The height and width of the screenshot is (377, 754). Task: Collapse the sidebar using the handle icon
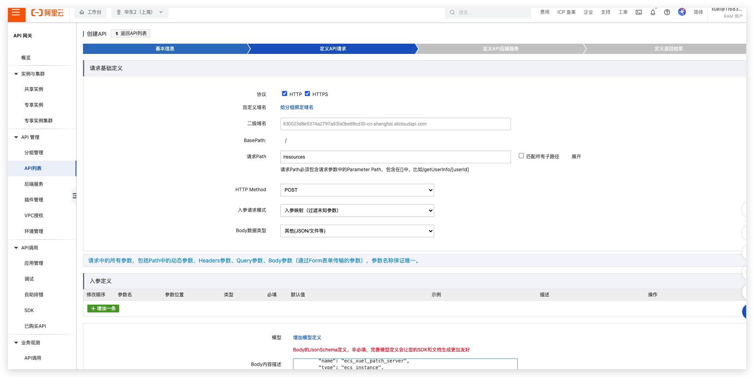74,196
